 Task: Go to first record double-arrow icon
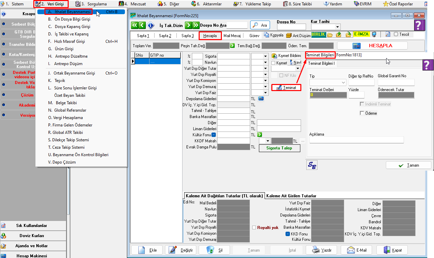point(134,25)
